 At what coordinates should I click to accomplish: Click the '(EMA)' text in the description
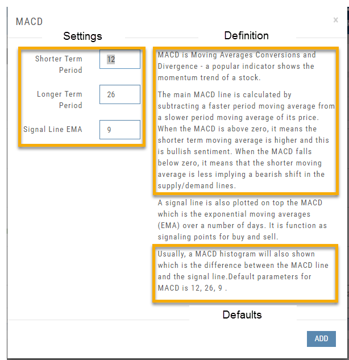coord(169,226)
